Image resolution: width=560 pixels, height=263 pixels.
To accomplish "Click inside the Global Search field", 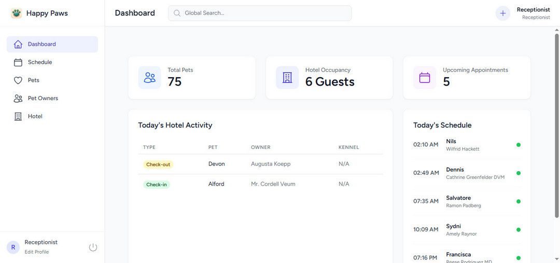I will (x=264, y=13).
